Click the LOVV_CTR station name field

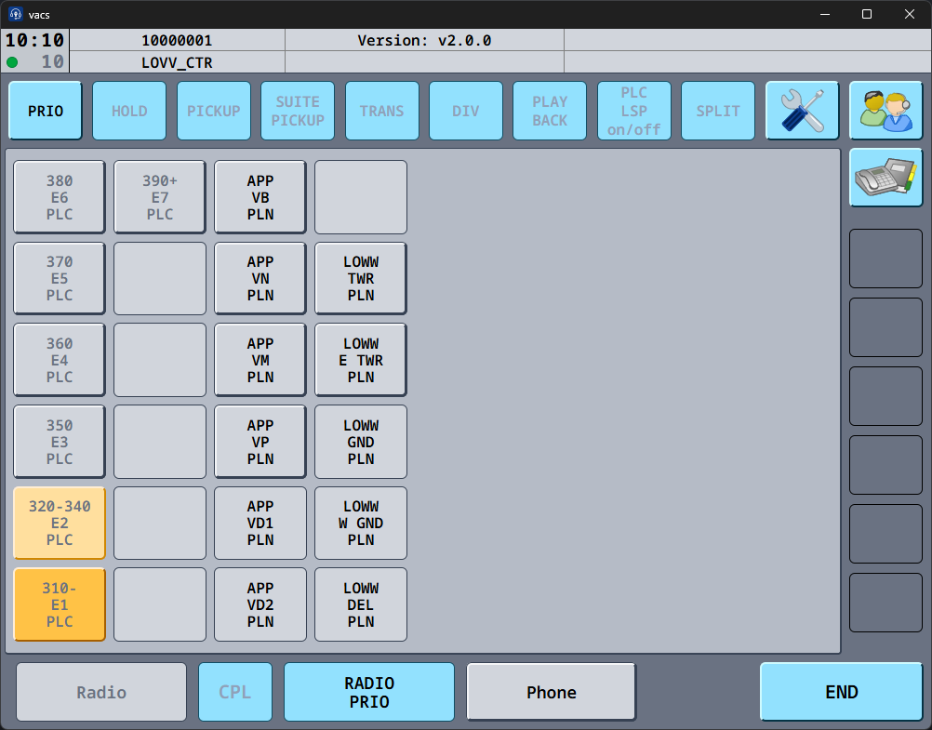(x=177, y=62)
